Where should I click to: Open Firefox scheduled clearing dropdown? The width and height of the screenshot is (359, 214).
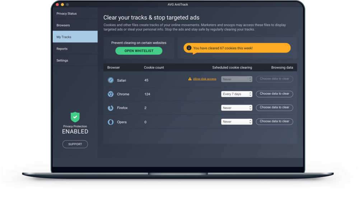[237, 108]
